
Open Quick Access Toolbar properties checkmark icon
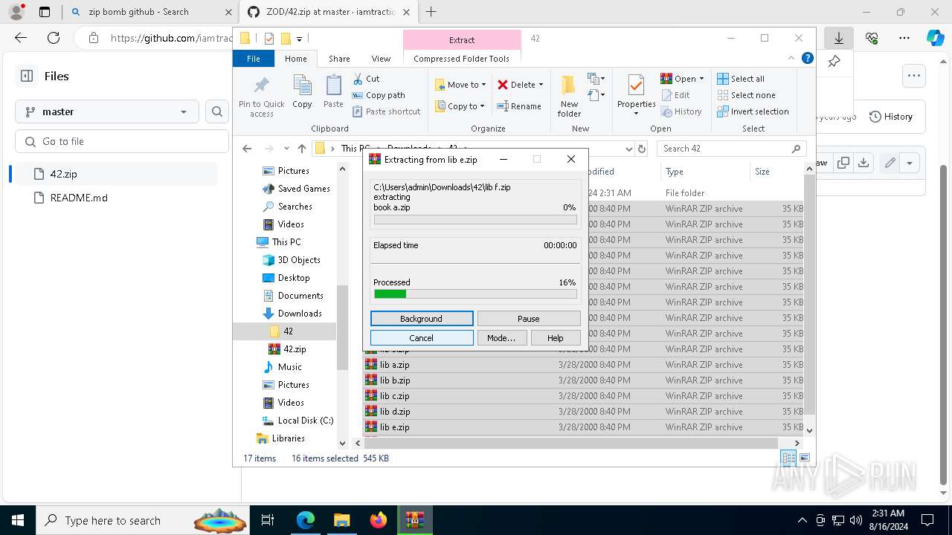[268, 39]
